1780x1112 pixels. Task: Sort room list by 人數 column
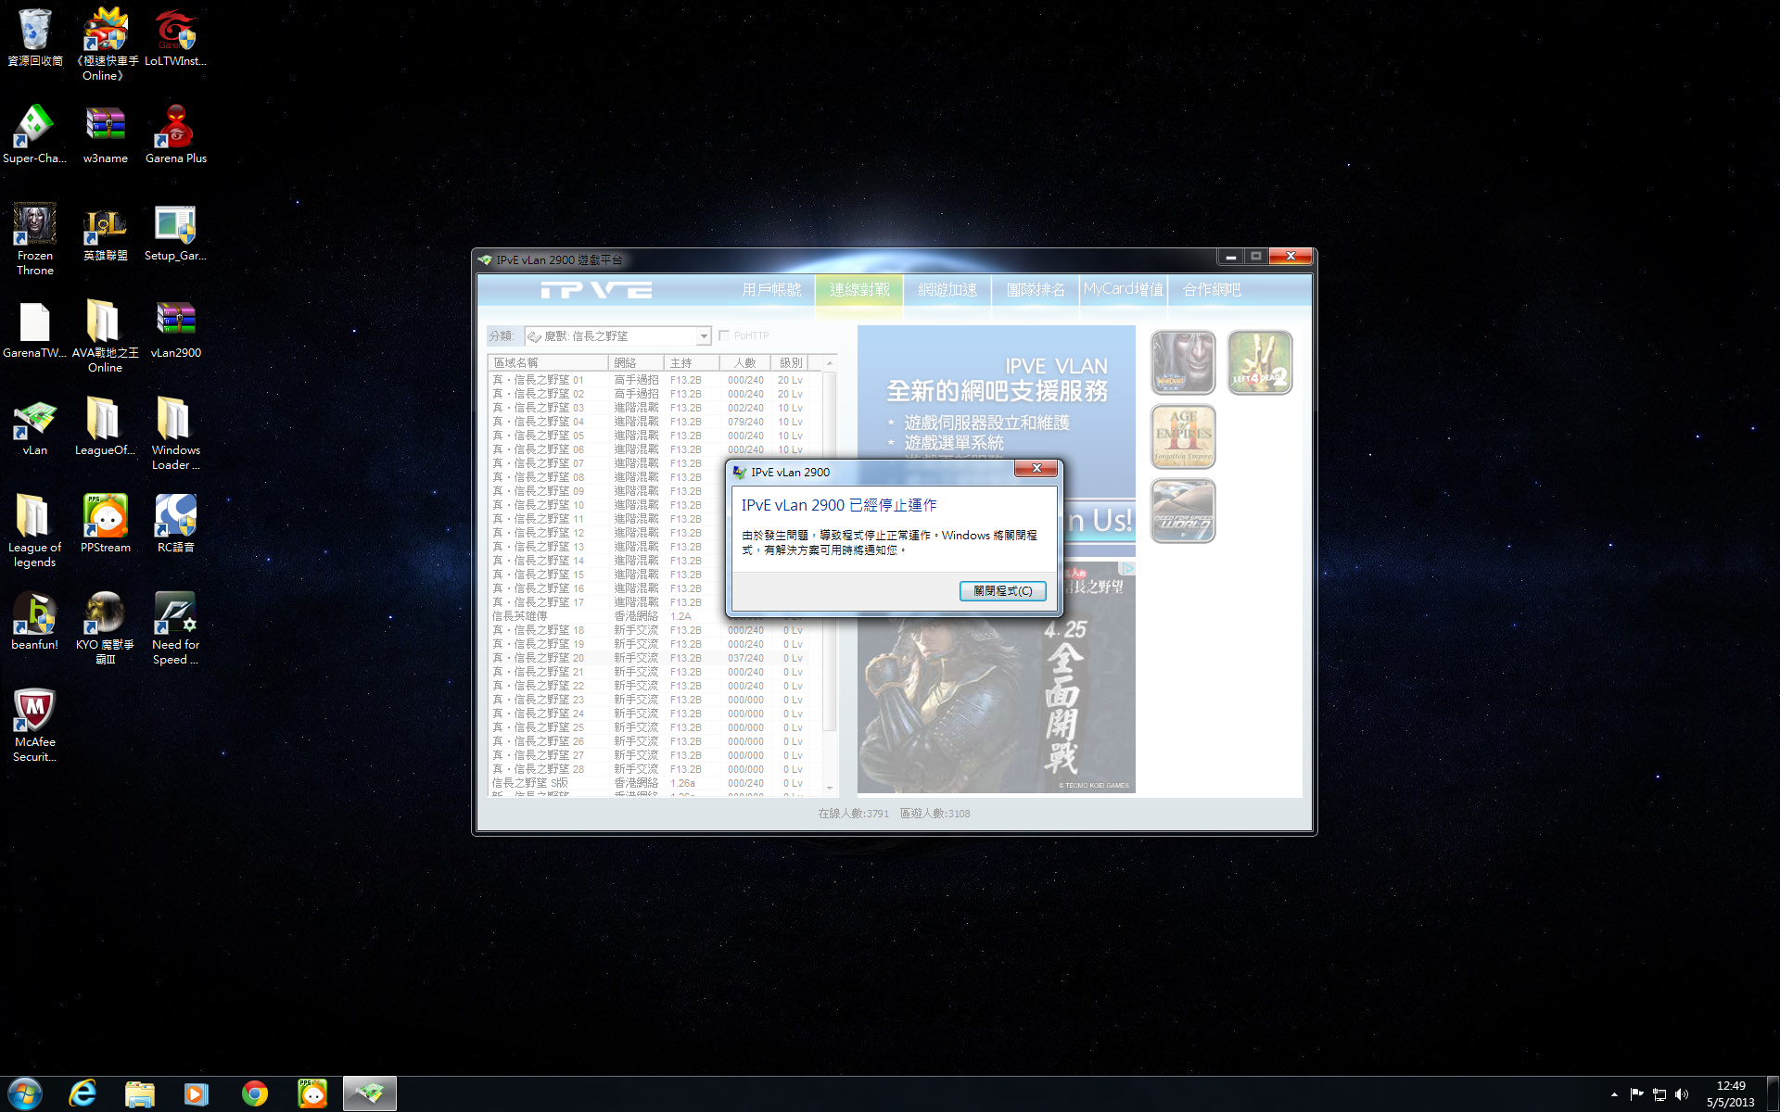[745, 362]
